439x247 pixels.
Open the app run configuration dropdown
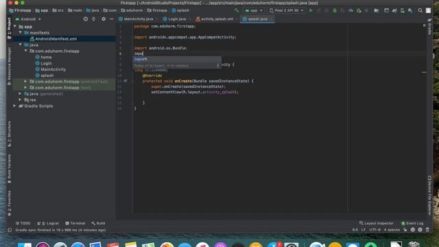click(x=254, y=10)
